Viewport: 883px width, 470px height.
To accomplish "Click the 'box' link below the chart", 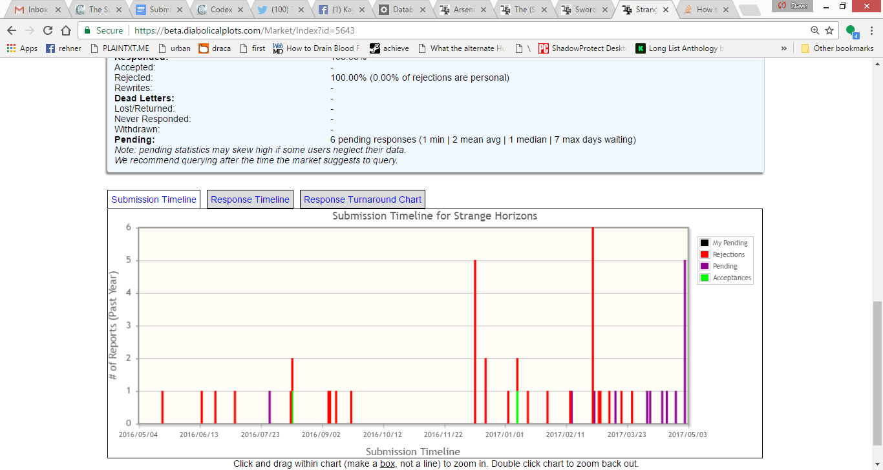I will (387, 464).
